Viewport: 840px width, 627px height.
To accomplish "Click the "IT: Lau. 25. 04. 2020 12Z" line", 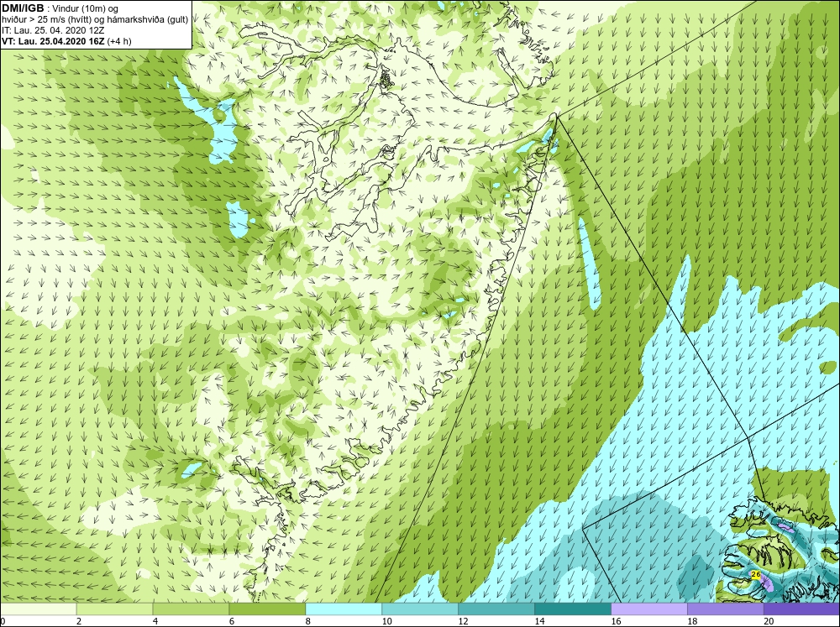I will (x=53, y=30).
